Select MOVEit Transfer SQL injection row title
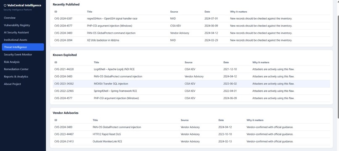Viewport: 339px width, 151px height. click(111, 84)
